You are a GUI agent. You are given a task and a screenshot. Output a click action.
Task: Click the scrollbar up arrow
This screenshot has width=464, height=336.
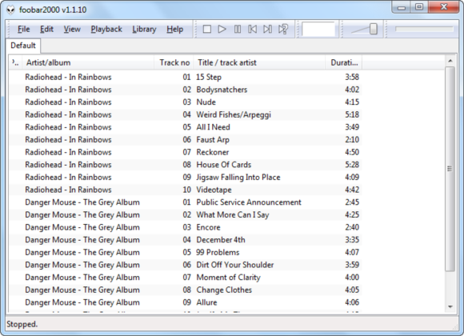click(450, 61)
